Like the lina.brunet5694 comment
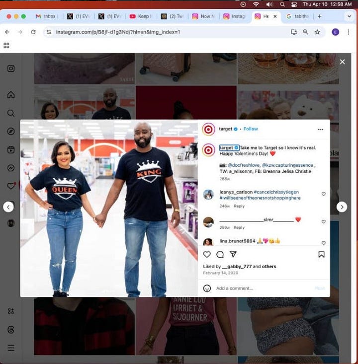This screenshot has width=358, height=364. (323, 243)
